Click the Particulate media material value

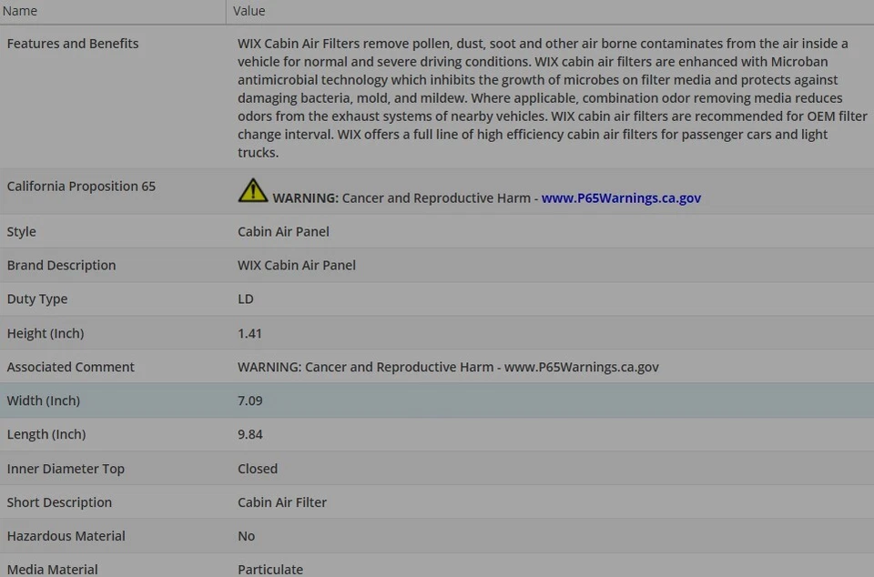[x=270, y=569]
